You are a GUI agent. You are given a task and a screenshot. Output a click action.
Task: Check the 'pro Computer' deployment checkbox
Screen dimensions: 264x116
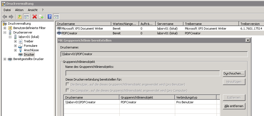67,91
